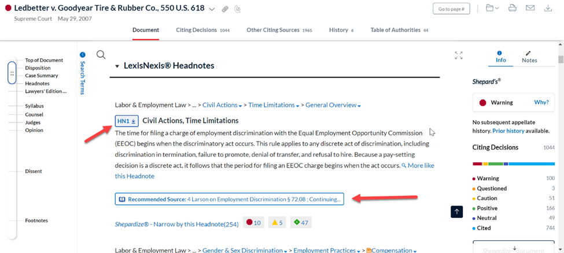The image size is (564, 253).
Task: Open the Table of Authorities tab
Action: click(399, 30)
